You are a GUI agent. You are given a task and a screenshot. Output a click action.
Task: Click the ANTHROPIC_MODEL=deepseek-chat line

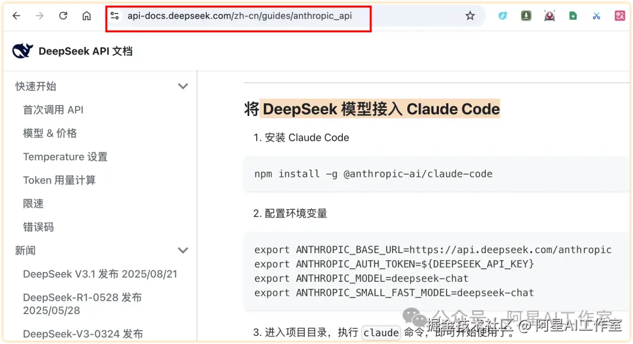point(361,278)
